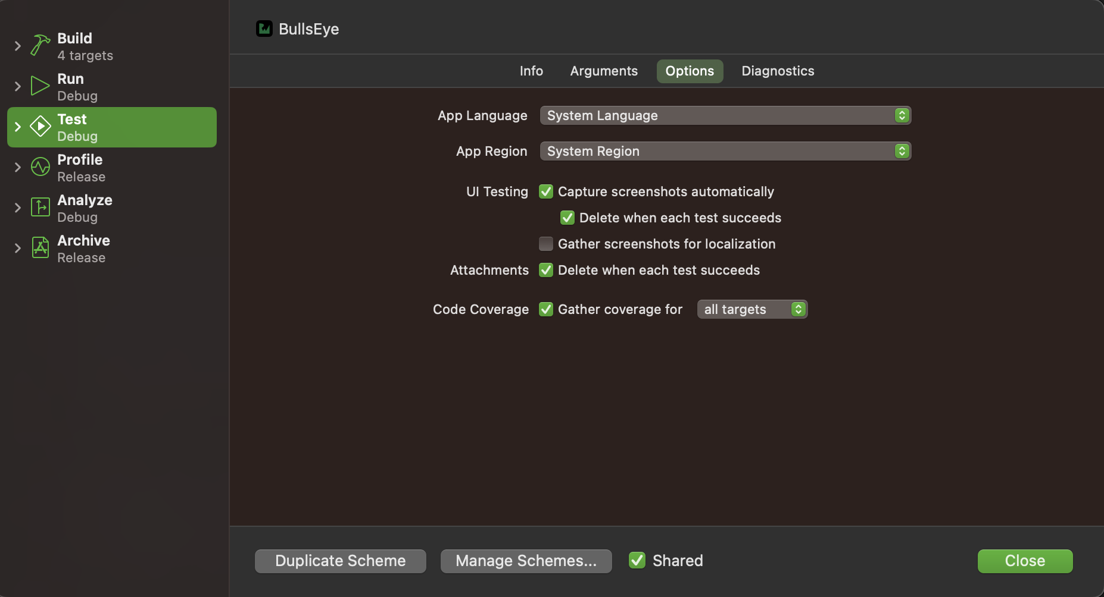This screenshot has height=597, width=1104.
Task: Switch to the Diagnostics tab
Action: [778, 71]
